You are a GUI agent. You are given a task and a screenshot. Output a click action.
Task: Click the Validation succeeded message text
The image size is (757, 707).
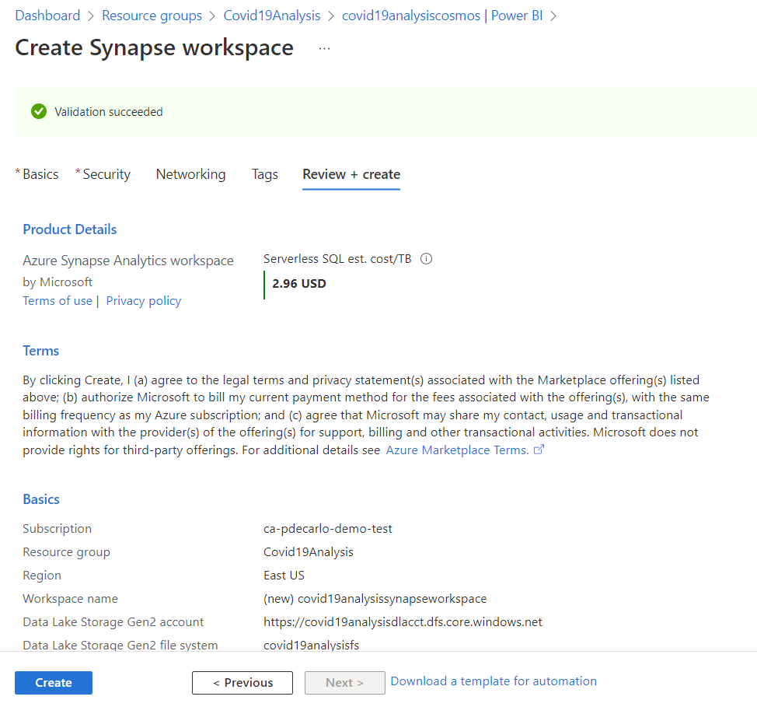point(109,112)
